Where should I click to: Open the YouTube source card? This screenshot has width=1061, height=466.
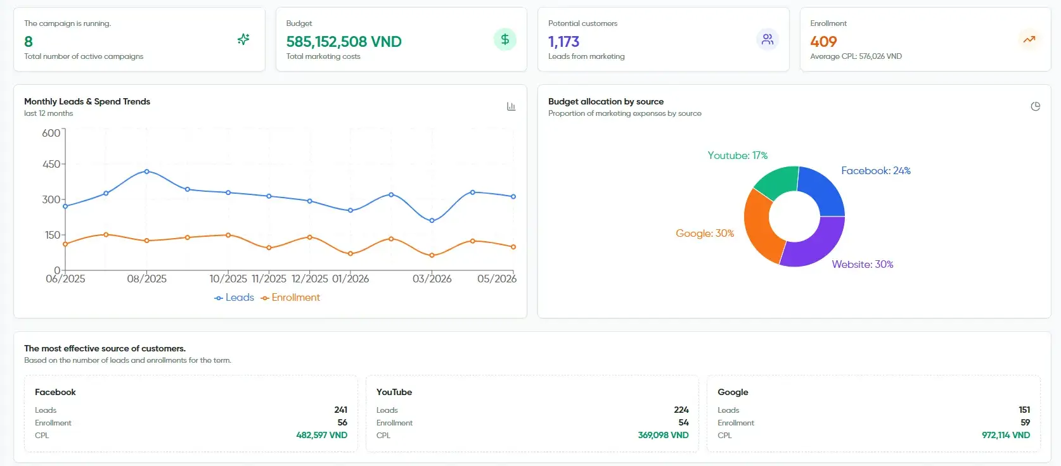tap(532, 413)
